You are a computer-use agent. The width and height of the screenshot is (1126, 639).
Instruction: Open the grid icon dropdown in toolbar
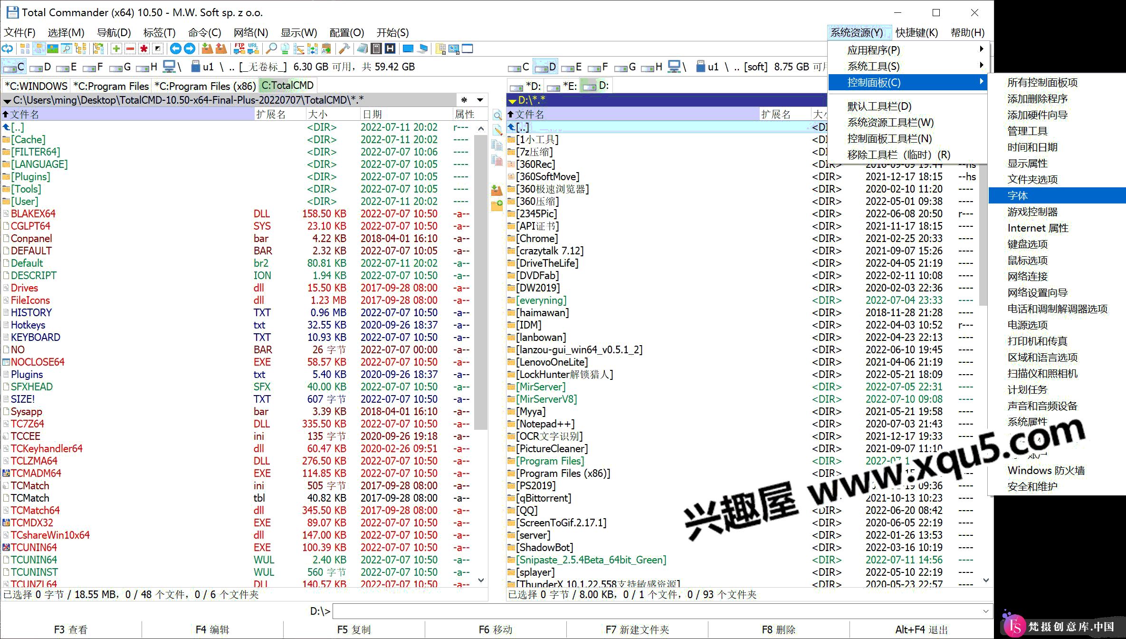point(440,48)
